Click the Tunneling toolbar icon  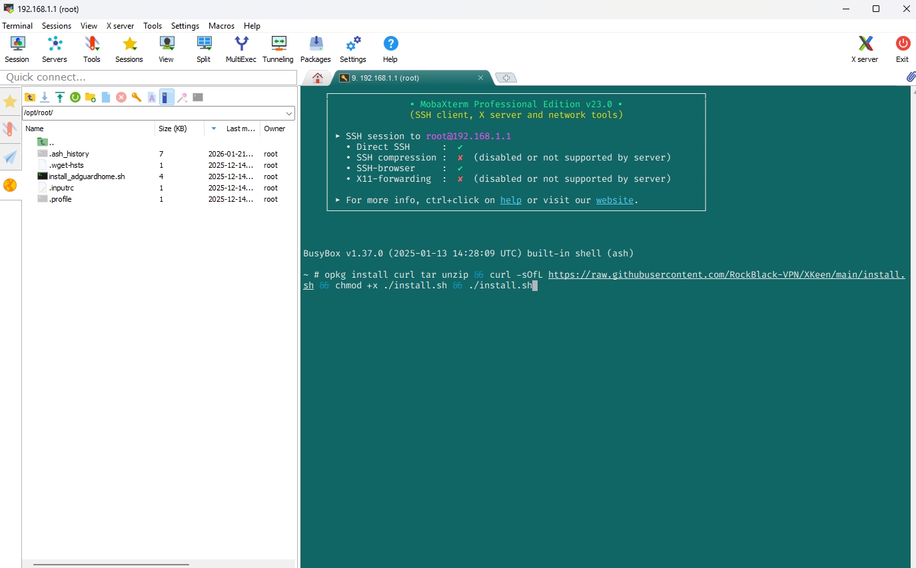(278, 49)
